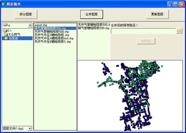The height and width of the screenshot is (133, 186).
Task: Click the disabled 合并(M) button
Action: click(x=146, y=41)
